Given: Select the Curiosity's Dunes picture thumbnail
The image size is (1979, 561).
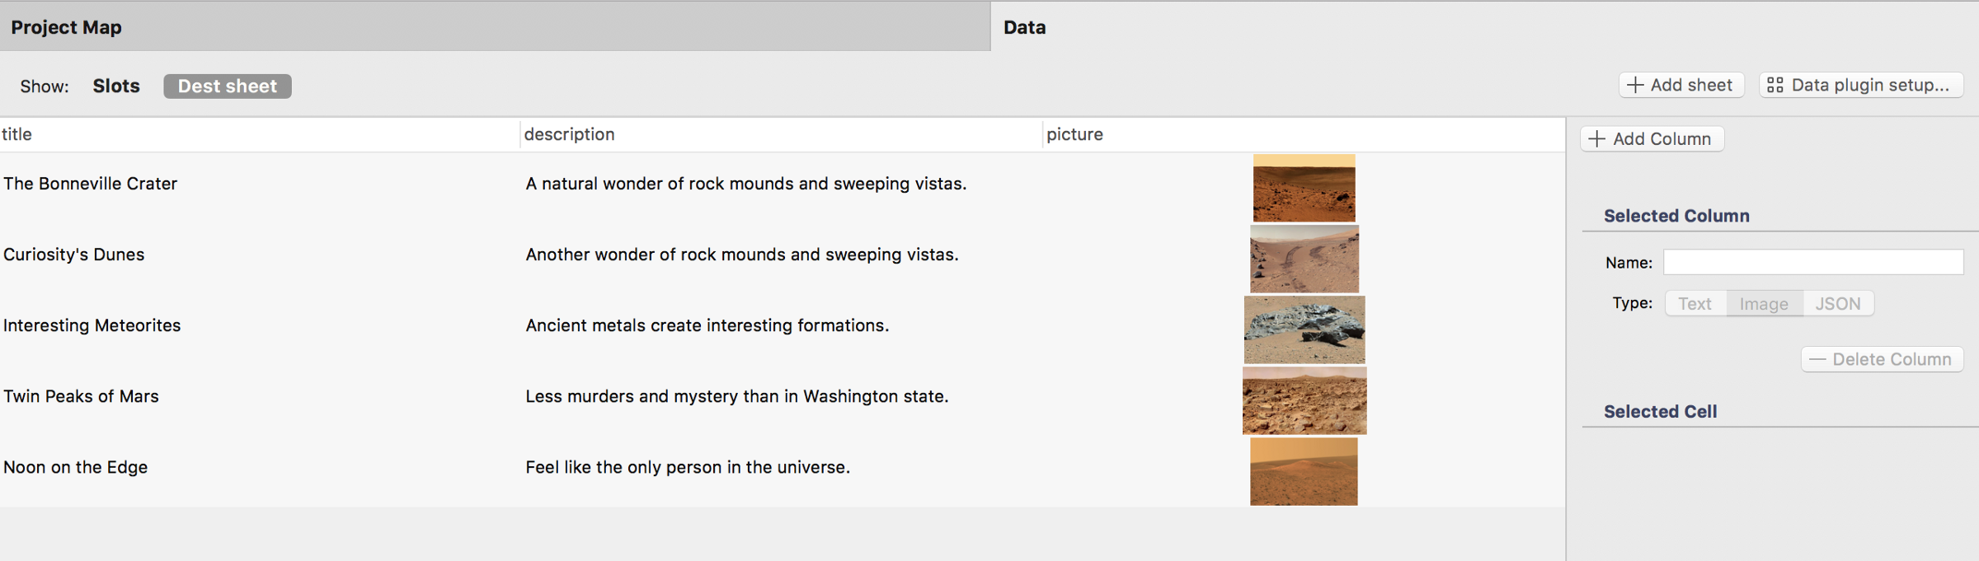Looking at the screenshot, I should 1304,259.
